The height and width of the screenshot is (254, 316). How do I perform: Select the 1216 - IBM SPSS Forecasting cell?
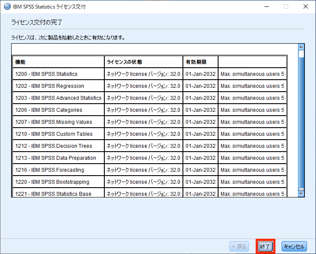pyautogui.click(x=58, y=170)
